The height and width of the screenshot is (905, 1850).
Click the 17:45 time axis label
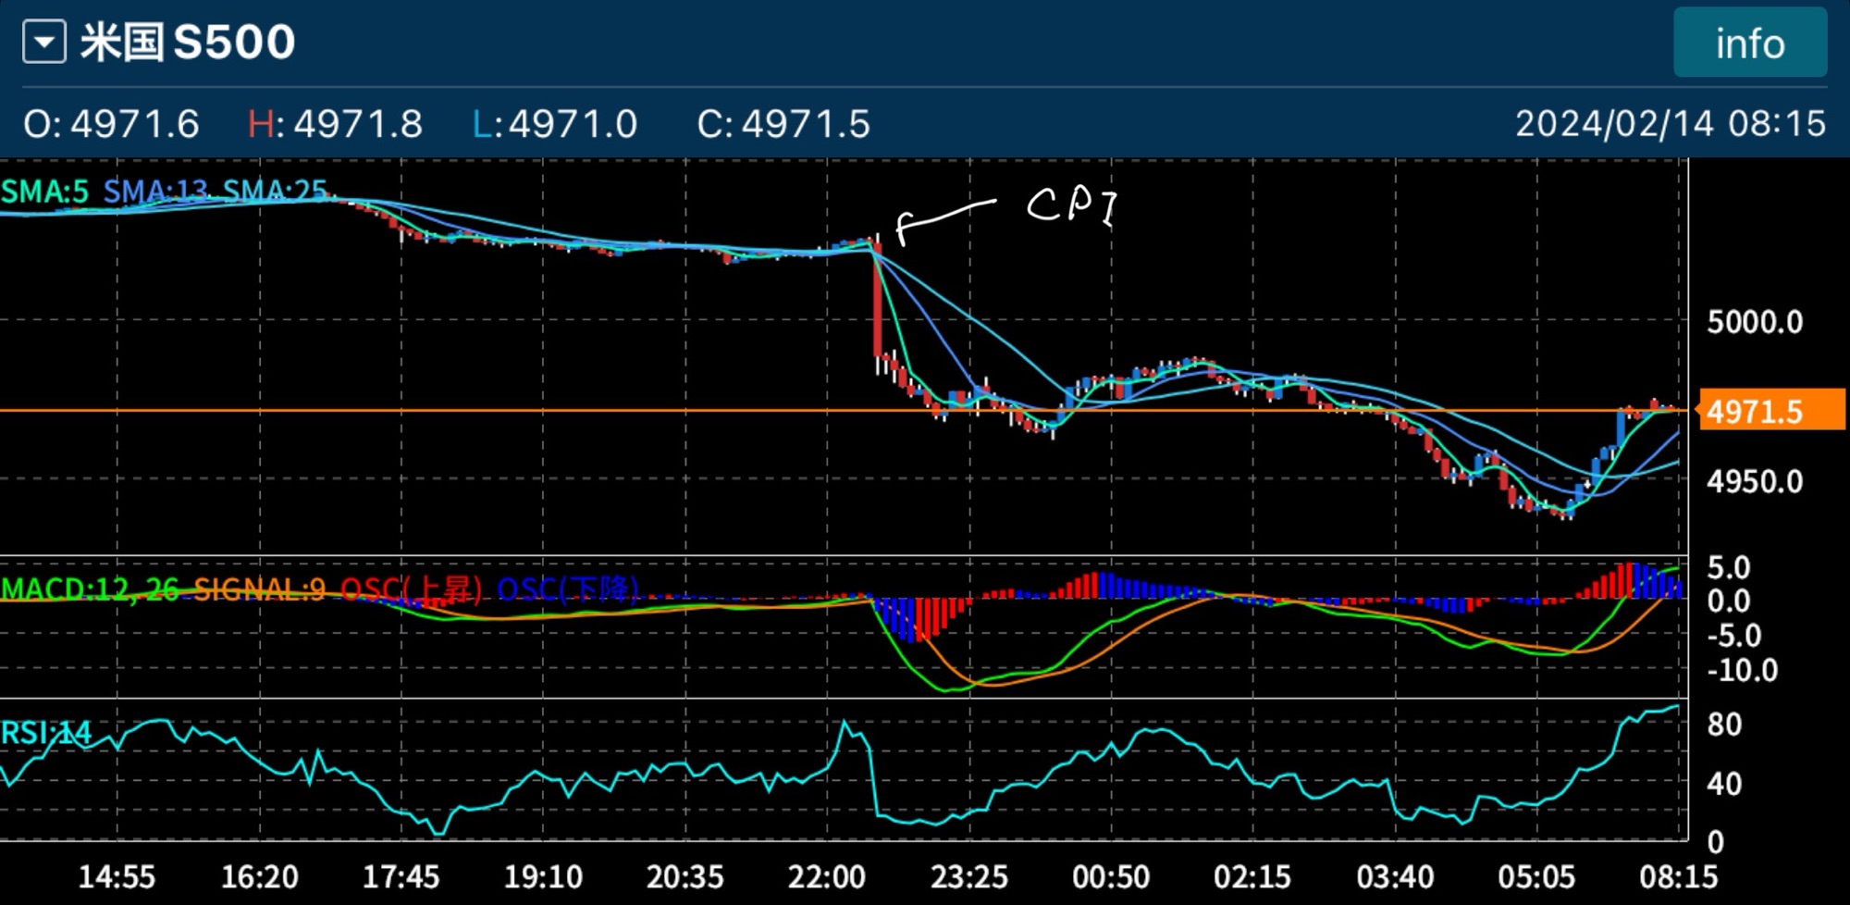(x=401, y=876)
